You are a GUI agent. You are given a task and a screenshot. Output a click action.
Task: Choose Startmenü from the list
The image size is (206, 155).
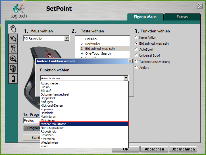click(x=84, y=139)
